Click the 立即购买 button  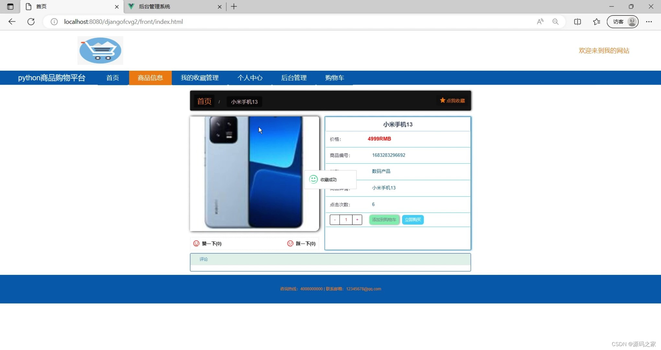click(x=413, y=220)
